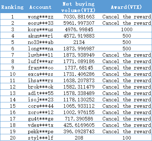
Task: Click volume value 7030.881663
Action: pyautogui.click(x=79, y=17)
